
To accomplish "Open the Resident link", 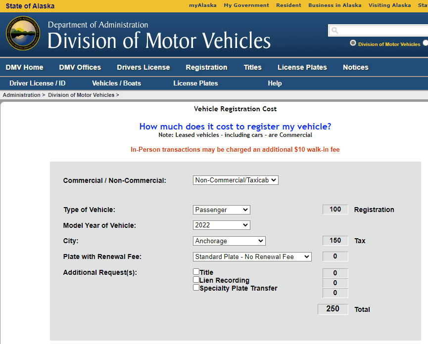I will coord(288,5).
